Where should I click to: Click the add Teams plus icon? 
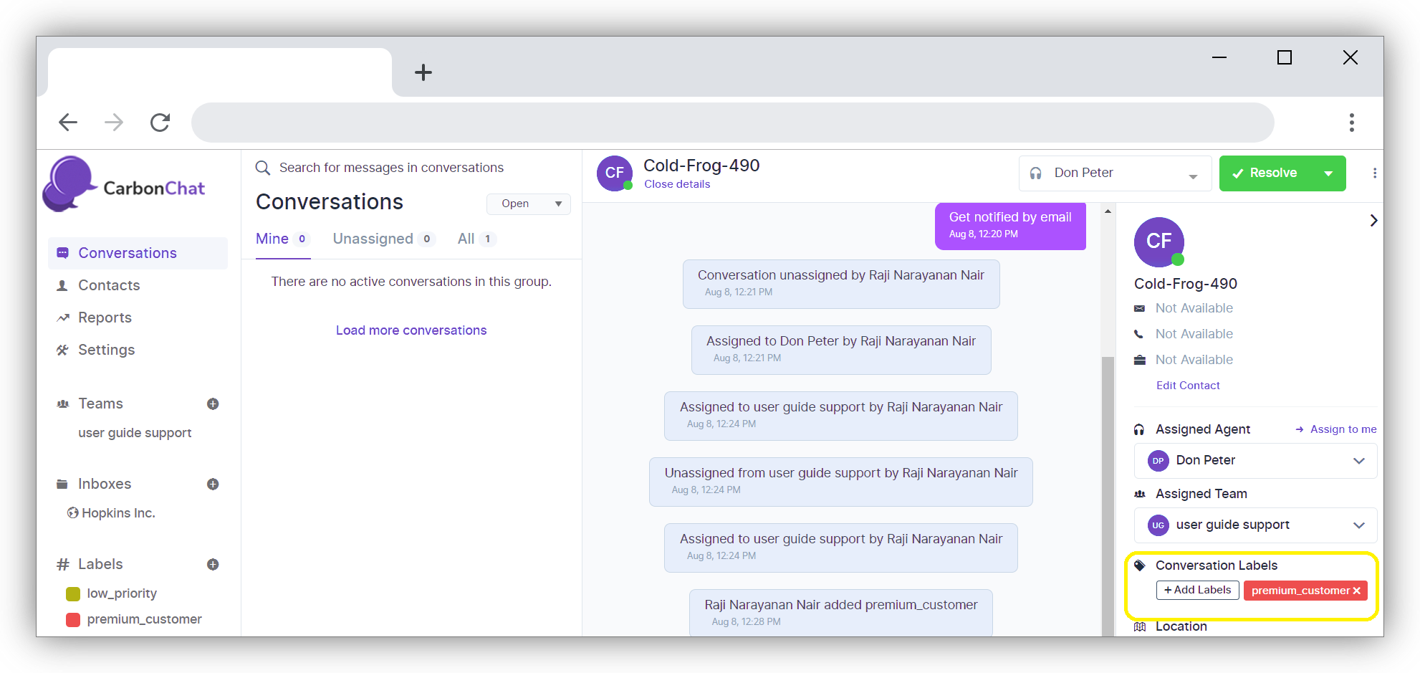pos(213,404)
